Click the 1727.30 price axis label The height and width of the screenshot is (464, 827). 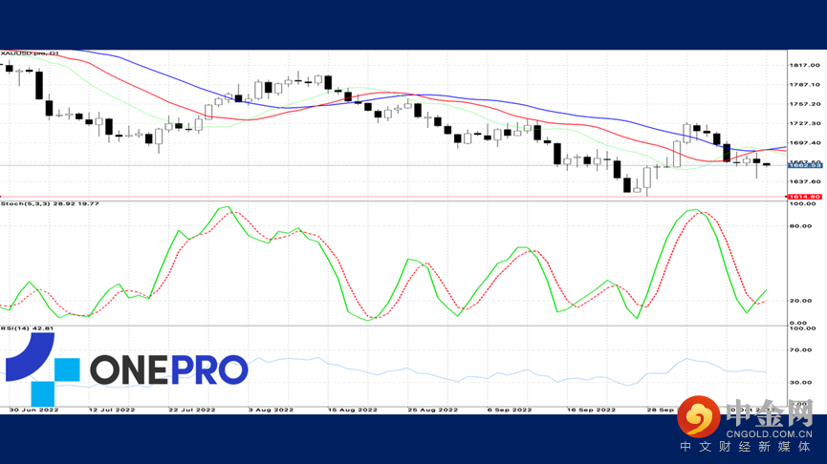(804, 123)
